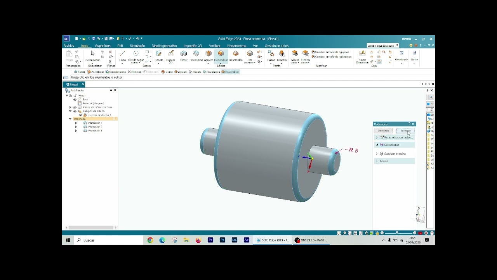Click Achaflanar in the command bar

[x=96, y=72]
